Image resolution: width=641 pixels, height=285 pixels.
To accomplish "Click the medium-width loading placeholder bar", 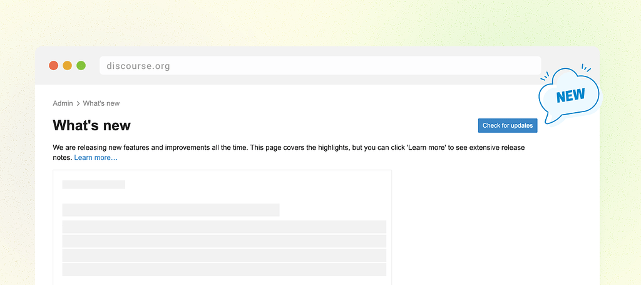I will click(171, 210).
